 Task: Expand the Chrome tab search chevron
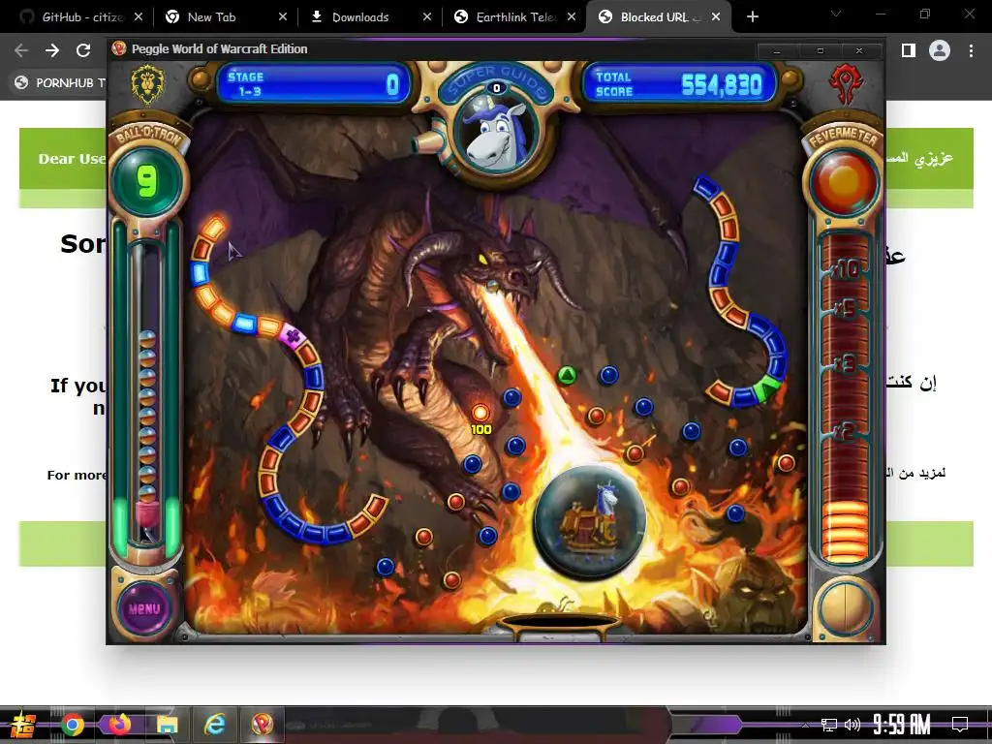point(836,14)
